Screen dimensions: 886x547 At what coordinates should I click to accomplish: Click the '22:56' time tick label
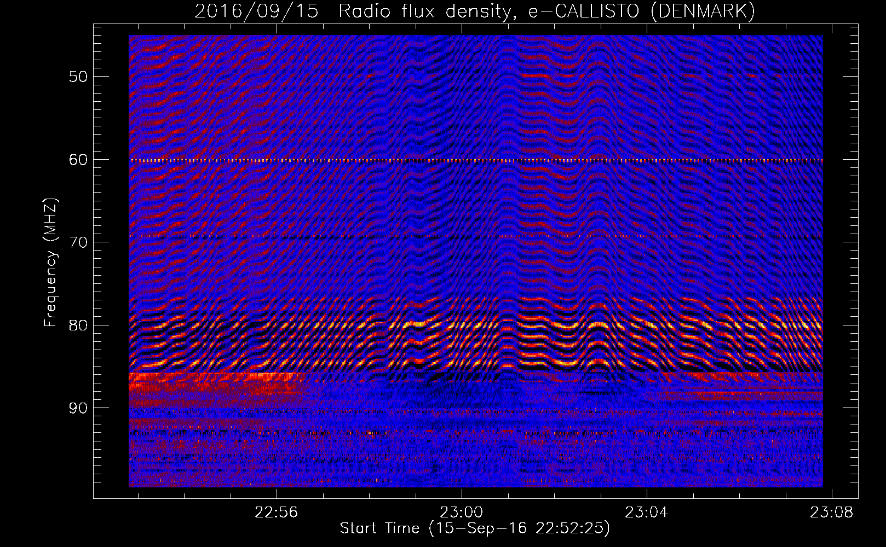[277, 512]
